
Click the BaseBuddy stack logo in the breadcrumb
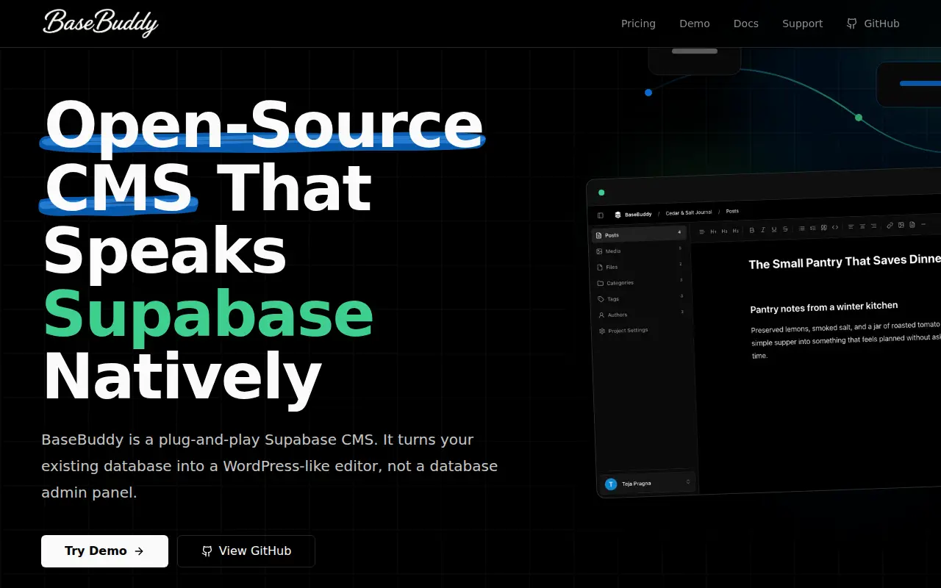[618, 215]
